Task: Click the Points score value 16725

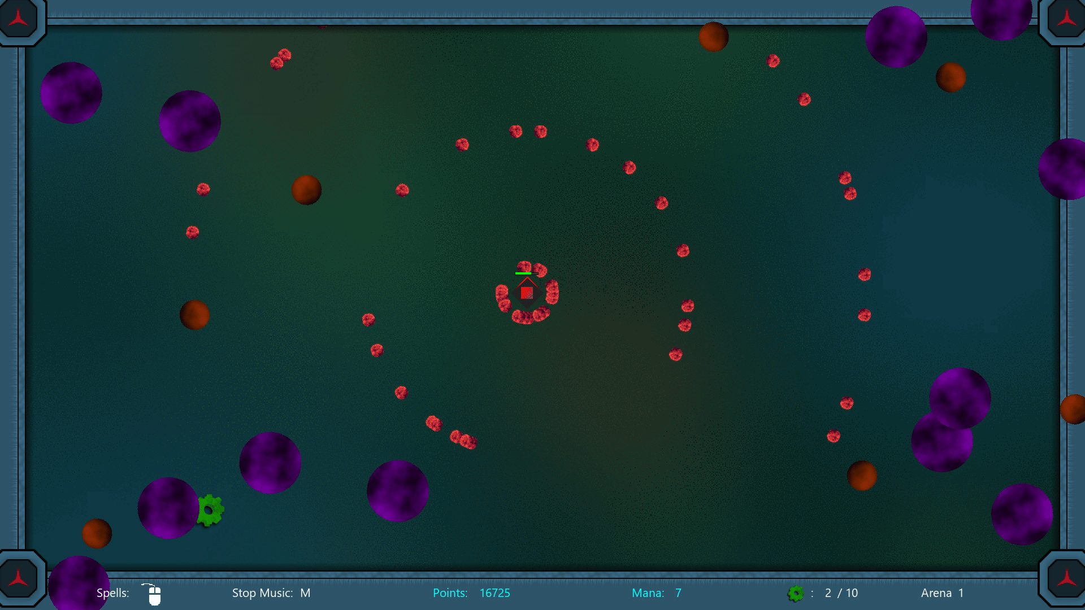Action: [494, 593]
